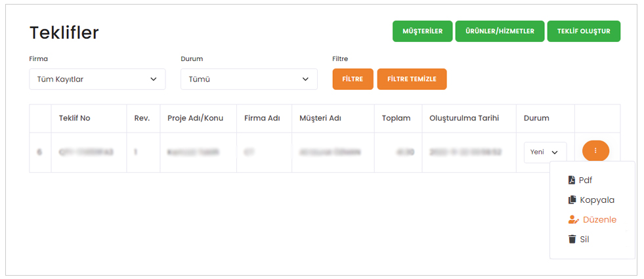This screenshot has width=644, height=279.
Task: Click the Filtre Temizle button
Action: pyautogui.click(x=412, y=79)
